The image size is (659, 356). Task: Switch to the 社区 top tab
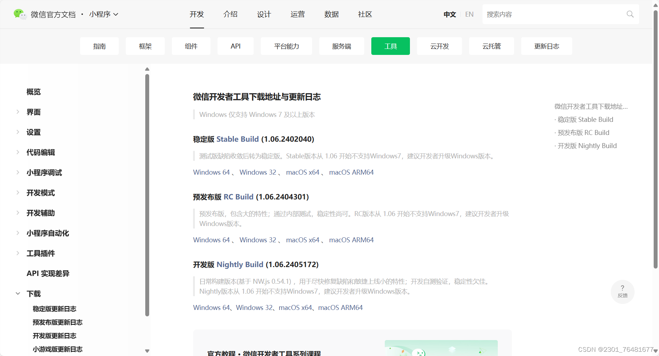pyautogui.click(x=365, y=14)
